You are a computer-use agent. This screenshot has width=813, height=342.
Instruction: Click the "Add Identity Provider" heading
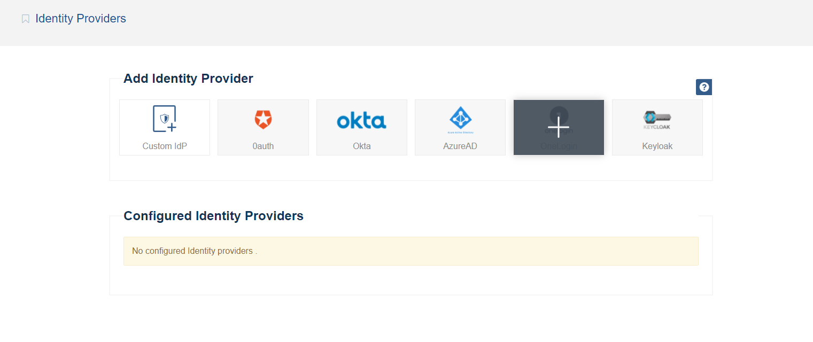188,79
